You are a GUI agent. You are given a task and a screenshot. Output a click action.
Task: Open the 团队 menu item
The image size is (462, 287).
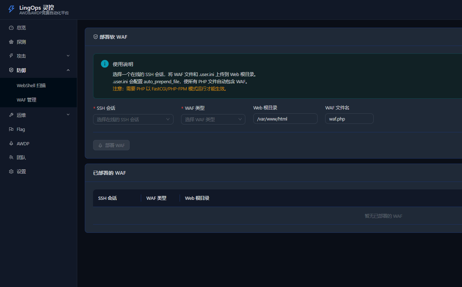(38, 157)
